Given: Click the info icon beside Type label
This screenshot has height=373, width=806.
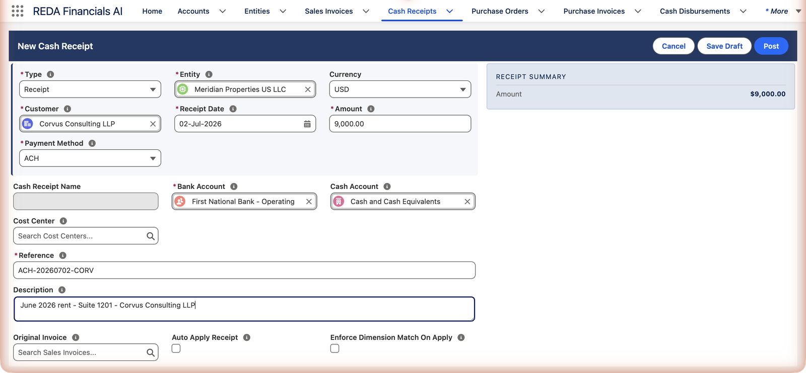Looking at the screenshot, I should 50,74.
